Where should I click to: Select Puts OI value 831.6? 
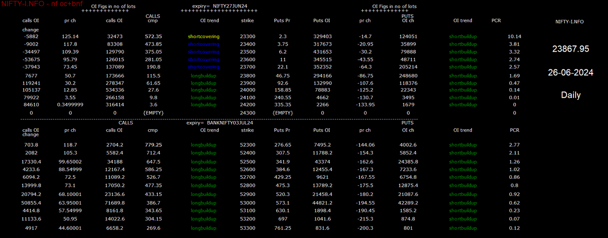pyautogui.click(x=322, y=228)
